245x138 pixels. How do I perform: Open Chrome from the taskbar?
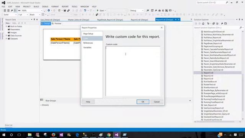tap(109, 135)
